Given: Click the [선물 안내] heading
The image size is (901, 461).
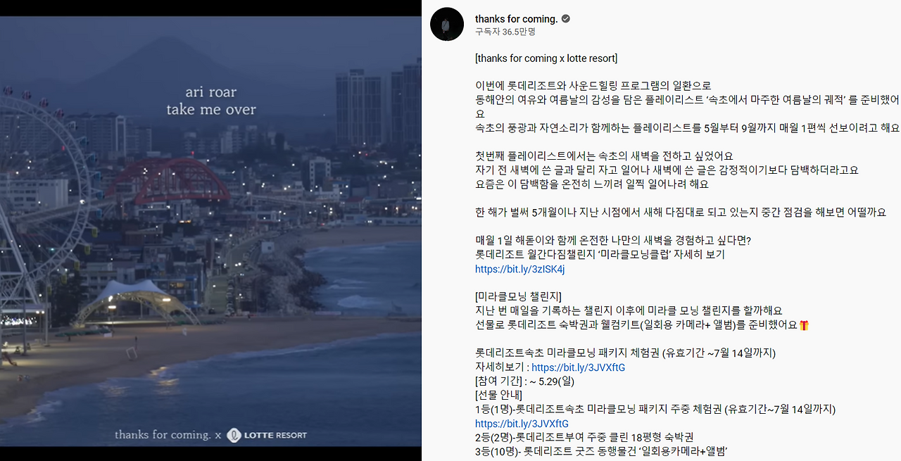Looking at the screenshot, I should 498,396.
